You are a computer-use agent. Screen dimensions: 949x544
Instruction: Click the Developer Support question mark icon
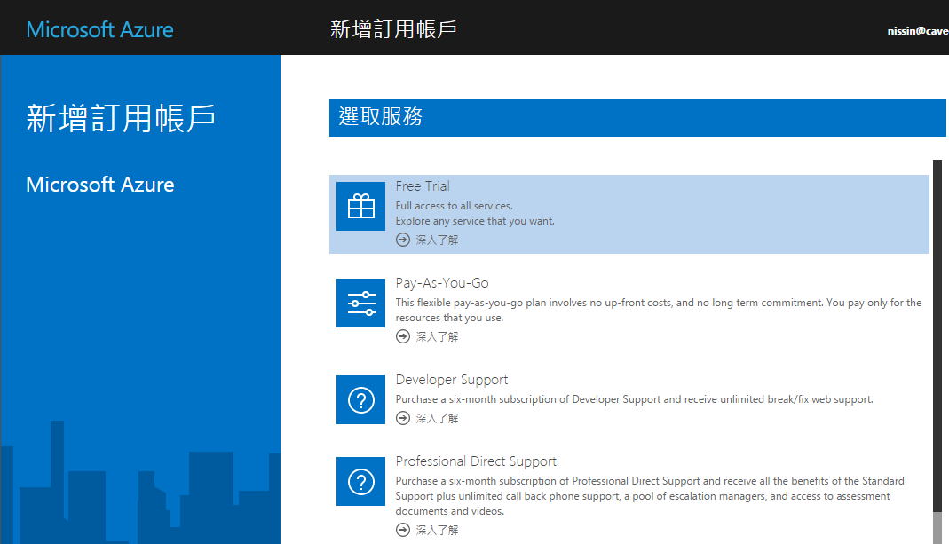coord(360,400)
